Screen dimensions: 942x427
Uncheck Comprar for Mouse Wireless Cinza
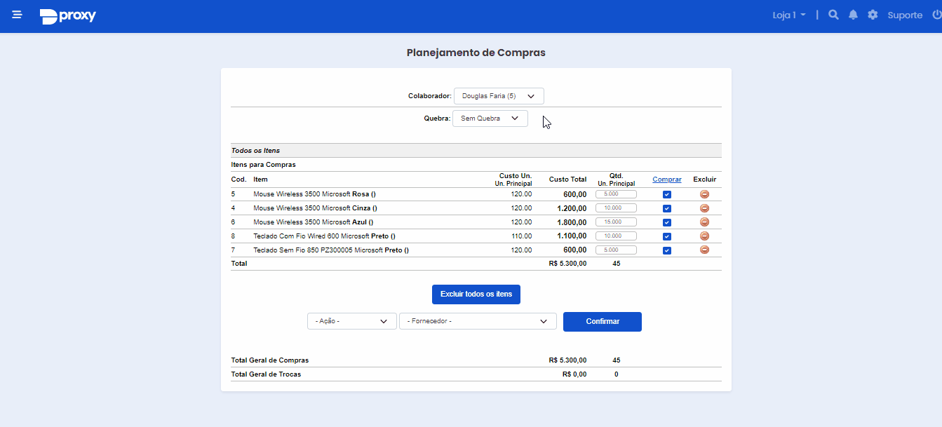click(x=667, y=209)
